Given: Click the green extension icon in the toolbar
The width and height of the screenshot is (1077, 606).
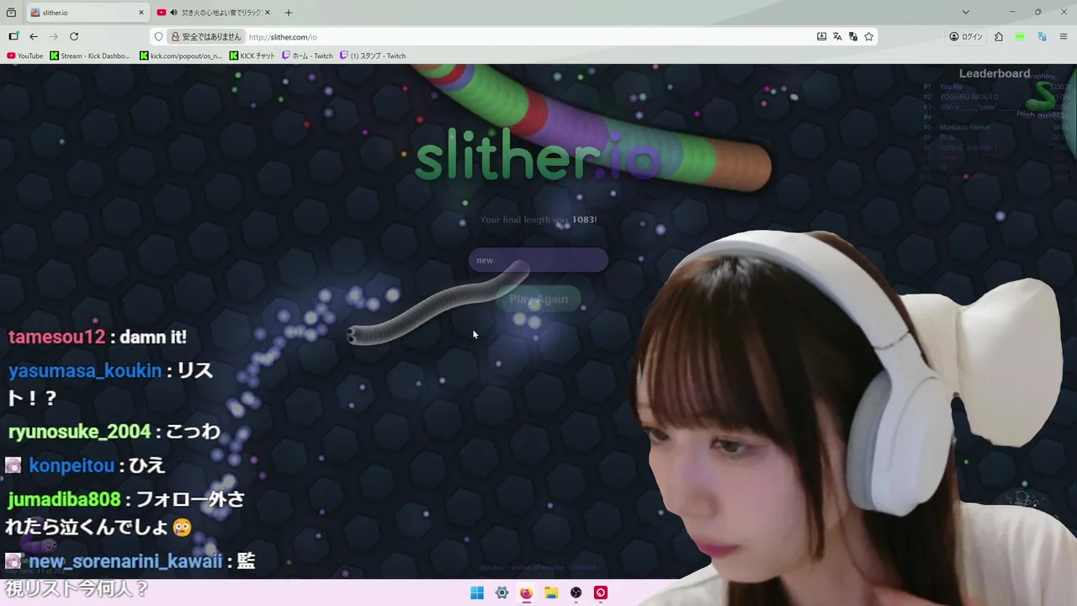Looking at the screenshot, I should pos(1020,36).
